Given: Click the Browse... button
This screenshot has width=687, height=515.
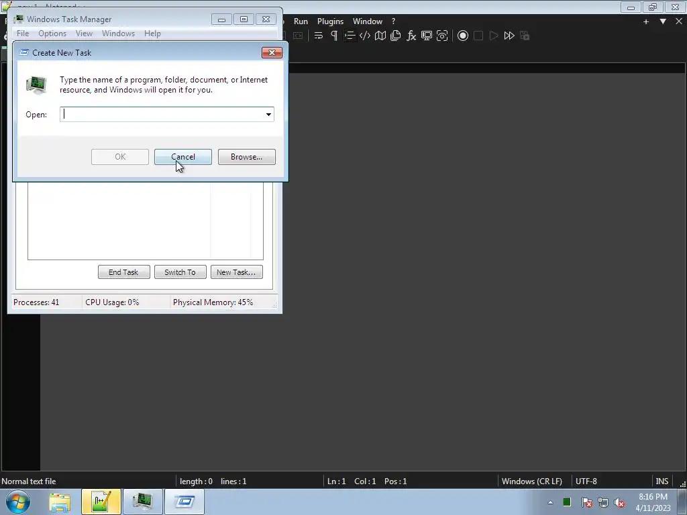Looking at the screenshot, I should pyautogui.click(x=247, y=157).
